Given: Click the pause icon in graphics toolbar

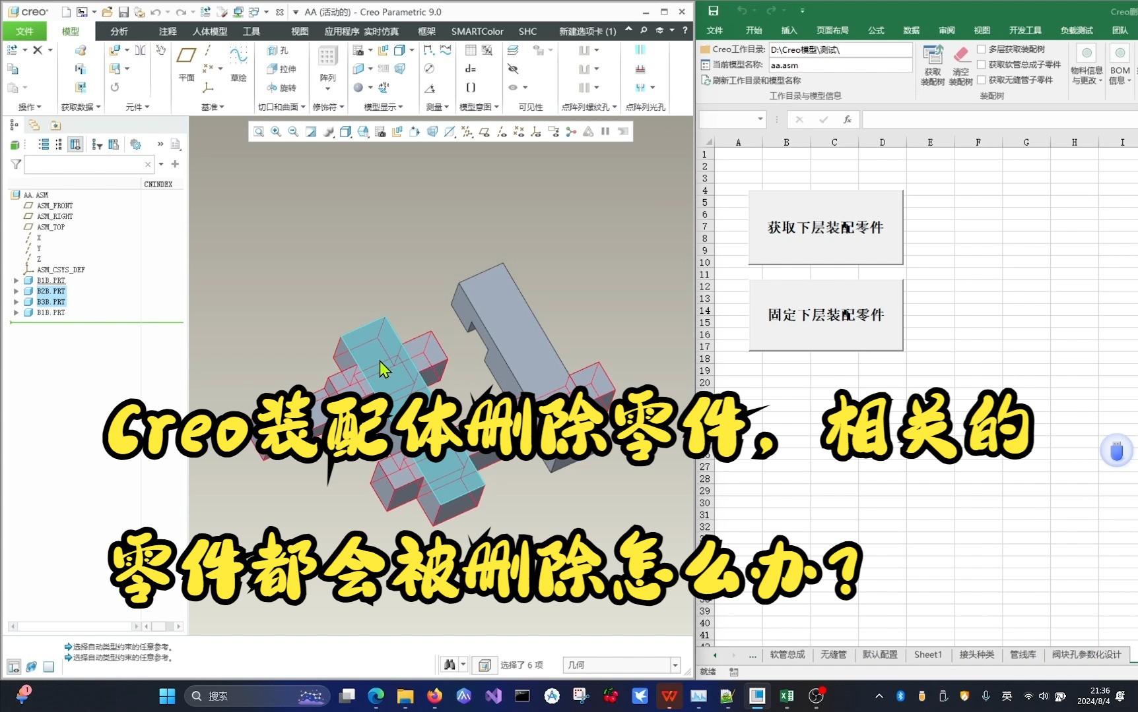Looking at the screenshot, I should click(x=605, y=132).
